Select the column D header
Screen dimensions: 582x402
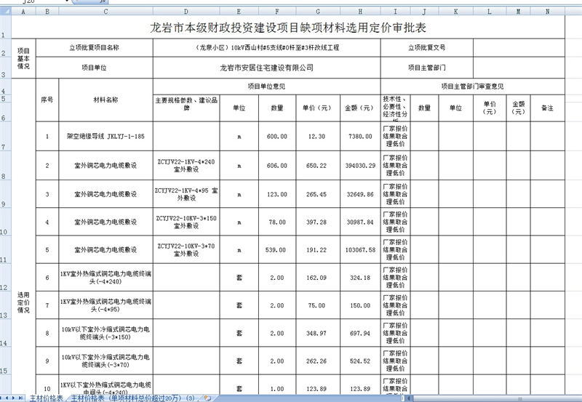(186, 12)
